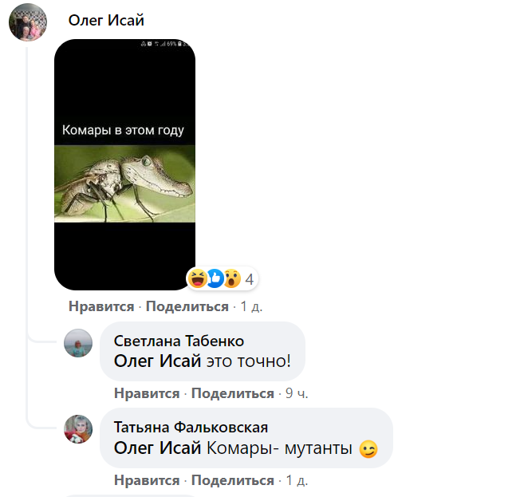Open the mosquito meme image
Viewport: 520px width, 497px height.
(124, 164)
